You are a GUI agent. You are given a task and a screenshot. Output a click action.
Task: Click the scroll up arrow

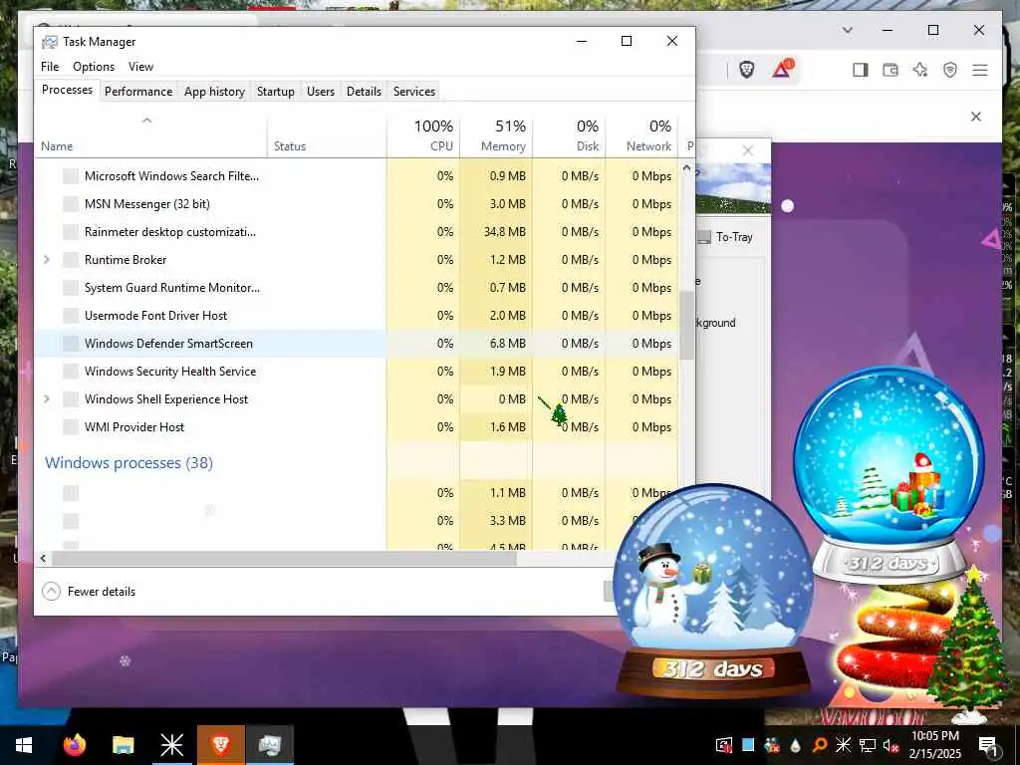(x=687, y=167)
